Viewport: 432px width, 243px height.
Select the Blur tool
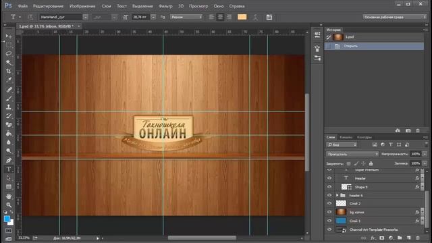[x=9, y=142]
